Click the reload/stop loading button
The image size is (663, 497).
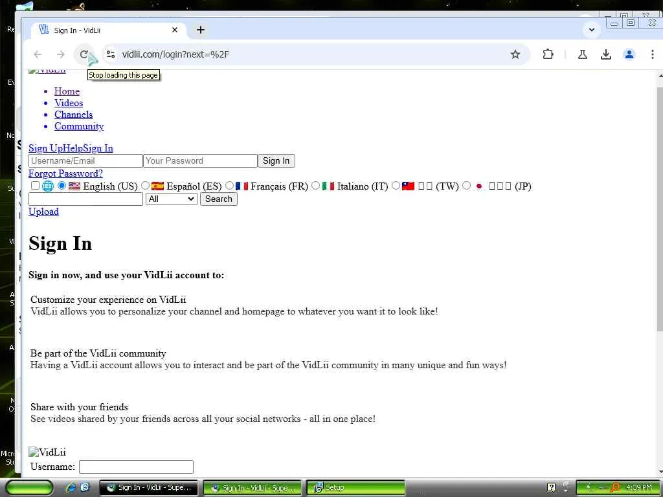coord(84,54)
